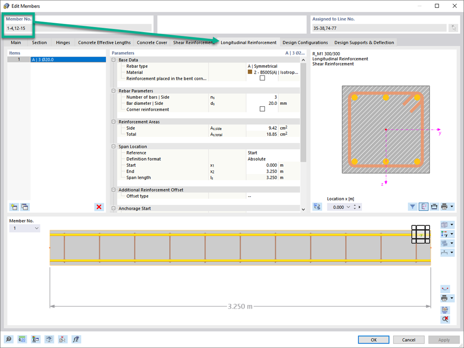Enable the Corner reinforcement checkbox

[262, 109]
